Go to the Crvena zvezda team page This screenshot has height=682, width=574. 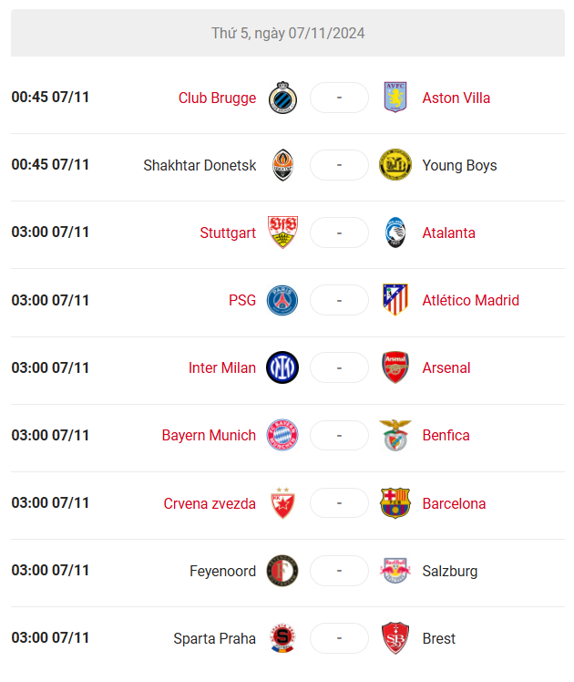tap(210, 503)
